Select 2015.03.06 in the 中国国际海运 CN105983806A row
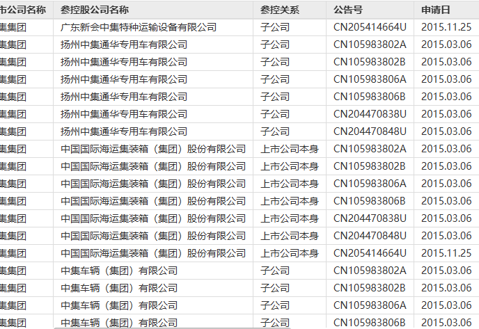The height and width of the screenshot is (329, 479). tap(446, 184)
